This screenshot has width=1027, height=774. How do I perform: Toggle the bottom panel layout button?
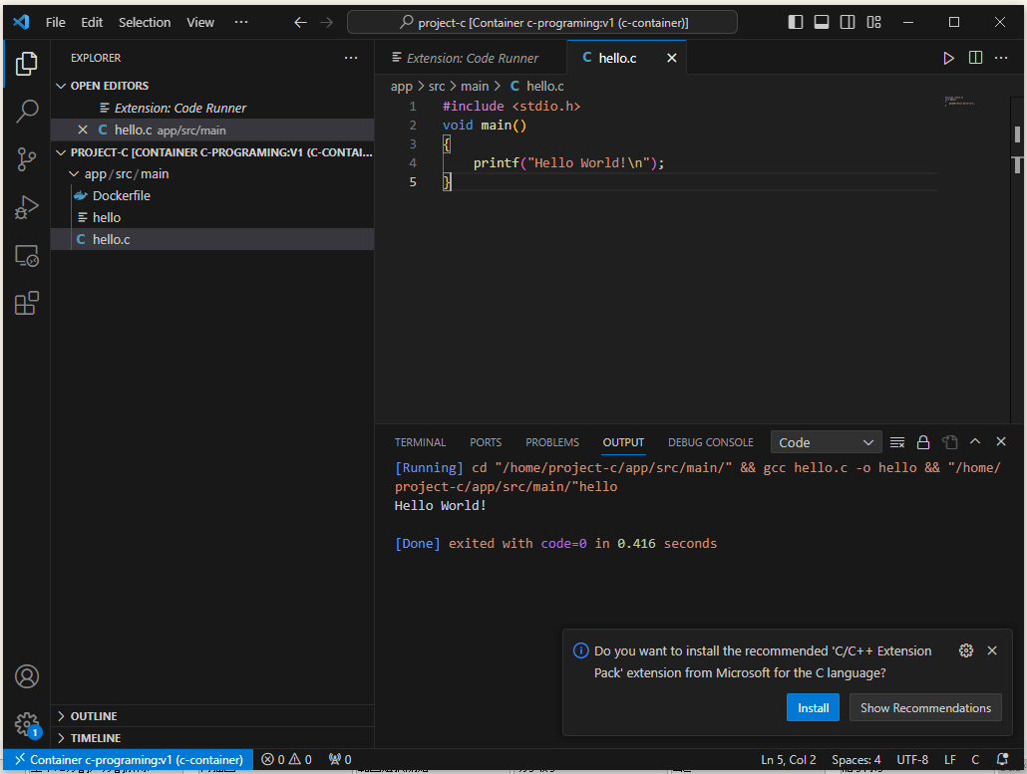click(821, 22)
